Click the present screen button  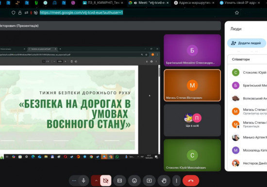149,181
